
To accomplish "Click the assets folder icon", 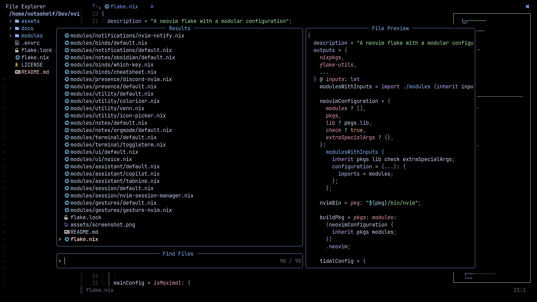I will (x=17, y=21).
